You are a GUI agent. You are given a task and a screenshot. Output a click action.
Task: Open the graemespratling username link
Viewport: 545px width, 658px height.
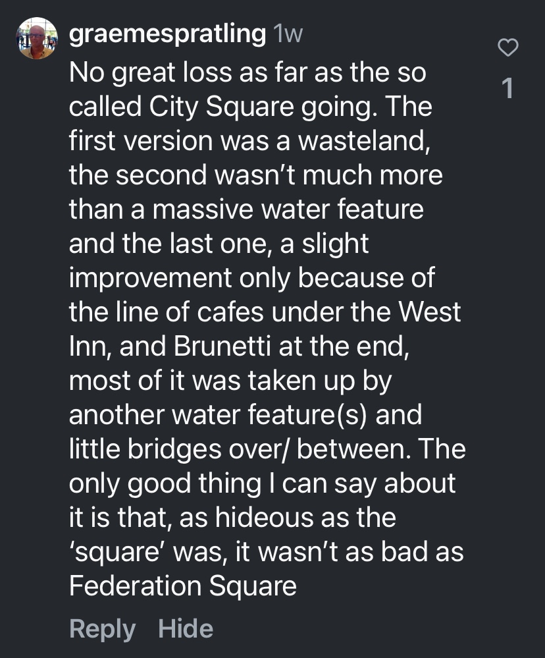coord(167,34)
